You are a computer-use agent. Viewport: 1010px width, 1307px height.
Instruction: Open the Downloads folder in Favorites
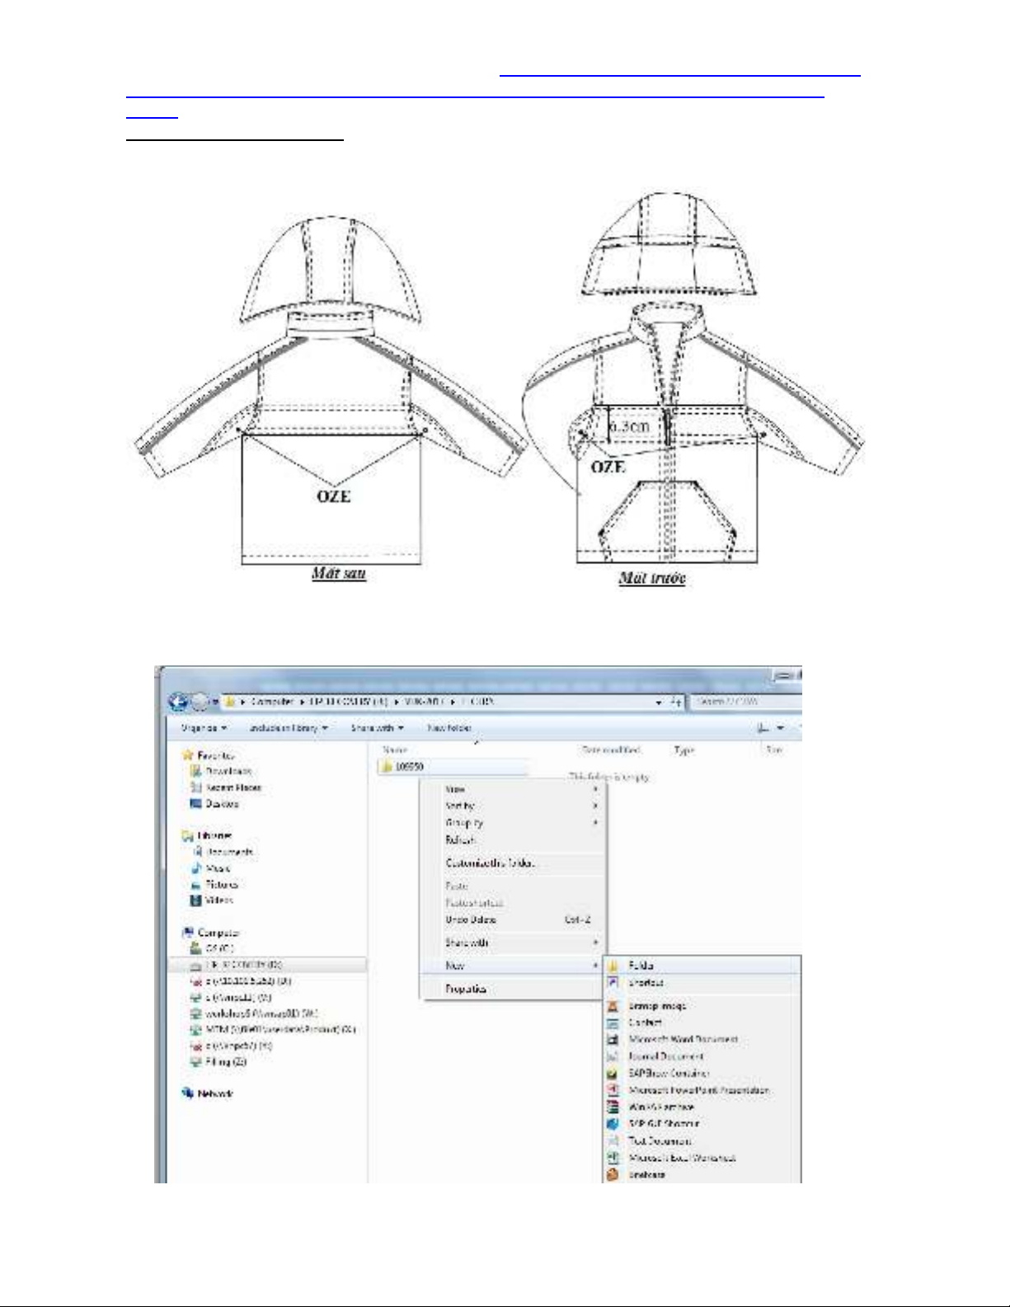[228, 771]
